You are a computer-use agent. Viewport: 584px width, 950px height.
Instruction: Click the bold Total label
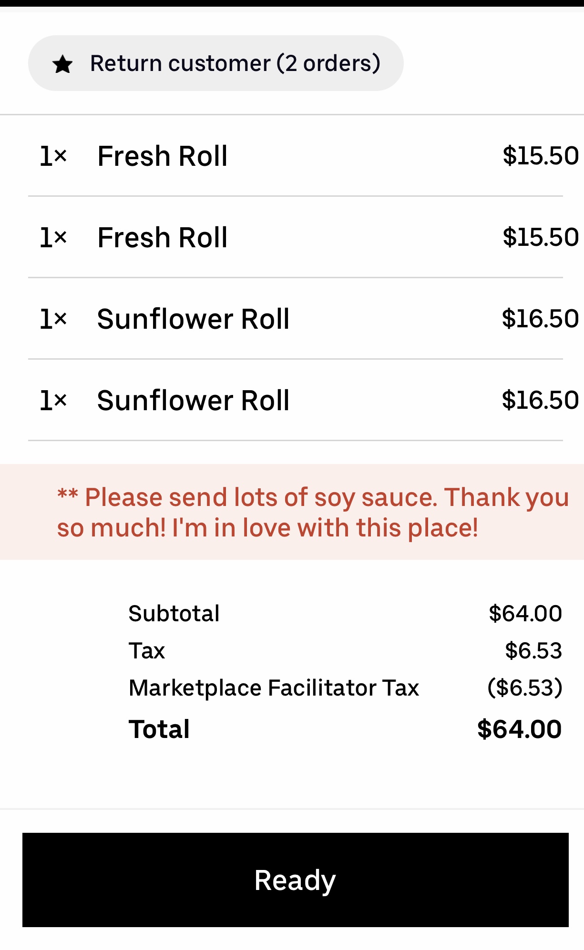[x=159, y=729]
